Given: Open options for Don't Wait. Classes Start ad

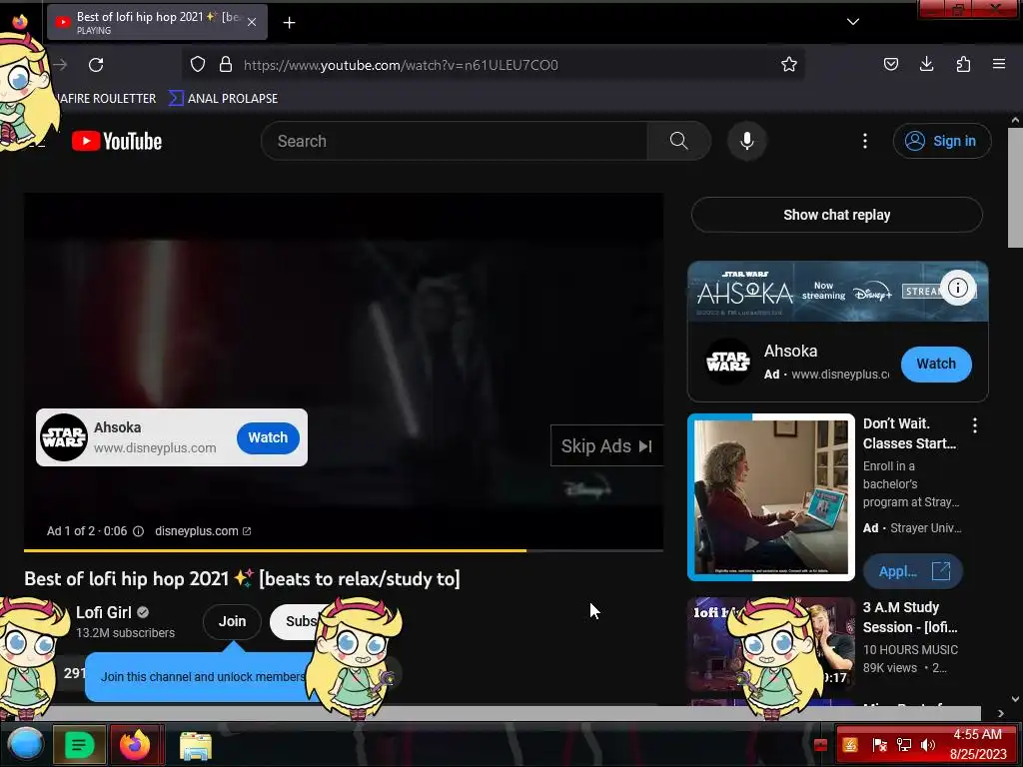Looking at the screenshot, I should [x=975, y=425].
